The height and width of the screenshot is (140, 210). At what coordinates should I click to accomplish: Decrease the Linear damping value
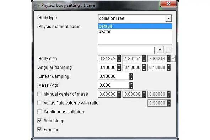(x=131, y=78)
